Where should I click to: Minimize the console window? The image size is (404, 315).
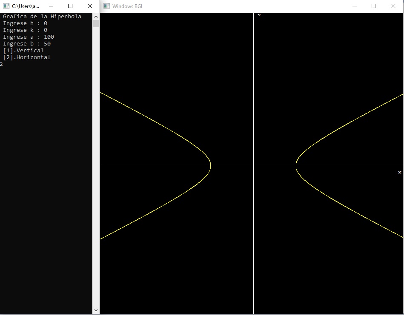point(51,6)
